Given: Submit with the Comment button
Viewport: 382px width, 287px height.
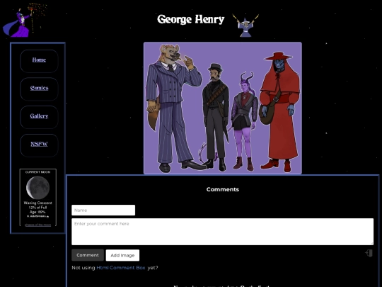Looking at the screenshot, I should 88,255.
